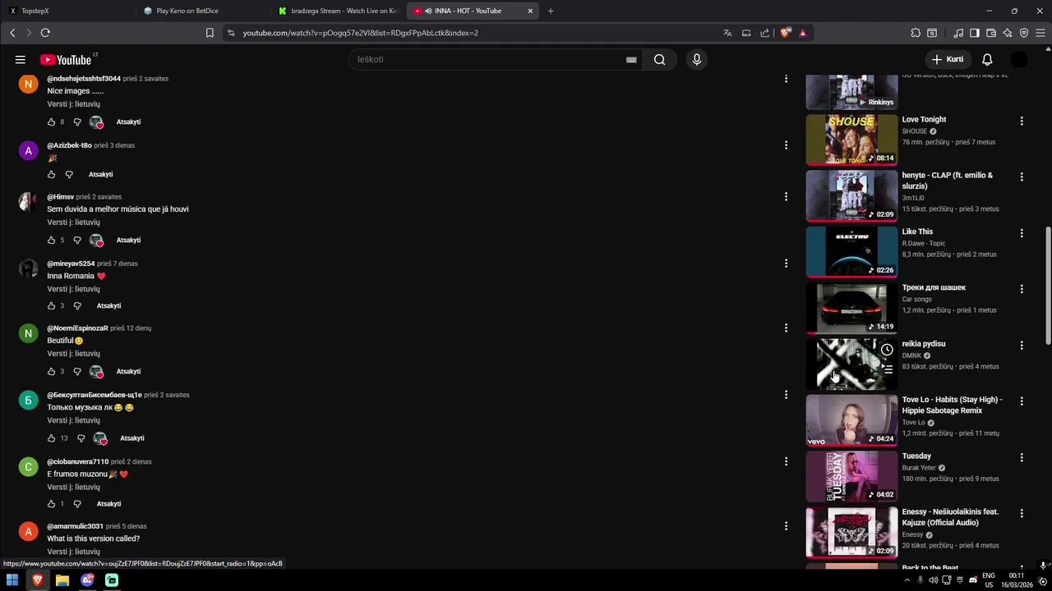Image resolution: width=1052 pixels, height=591 pixels.
Task: Like the 'Nice images' comment
Action: coord(51,121)
